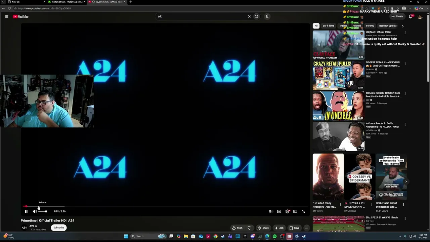Open the A24 channel avatar
430x242 pixels.
click(x=24, y=228)
